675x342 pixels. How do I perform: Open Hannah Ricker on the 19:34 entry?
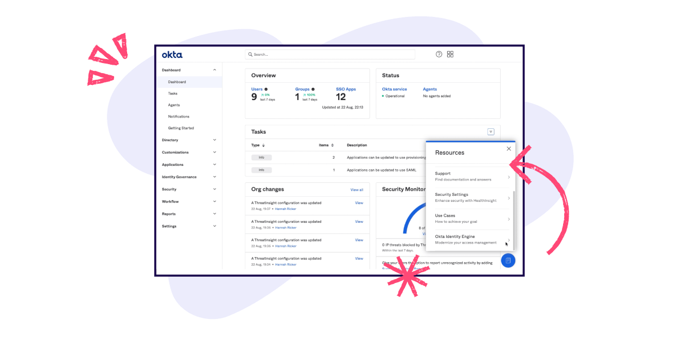click(286, 264)
